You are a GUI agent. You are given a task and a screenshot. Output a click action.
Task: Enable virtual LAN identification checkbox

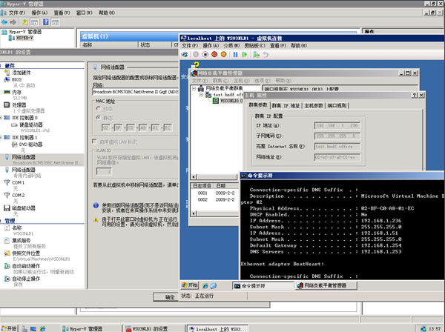tap(94, 142)
